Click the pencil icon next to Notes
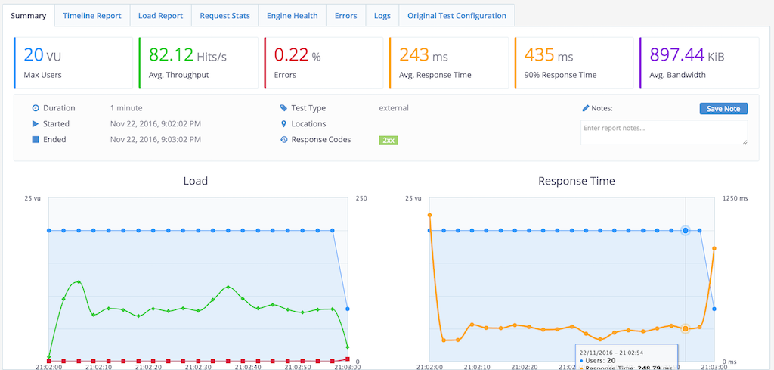The height and width of the screenshot is (370, 774). pyautogui.click(x=586, y=108)
